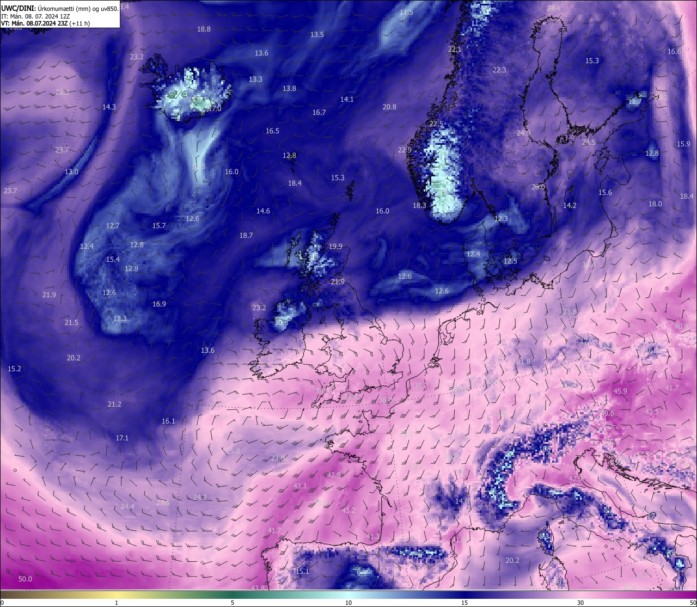Click the 14.1 value on the map

point(347,99)
